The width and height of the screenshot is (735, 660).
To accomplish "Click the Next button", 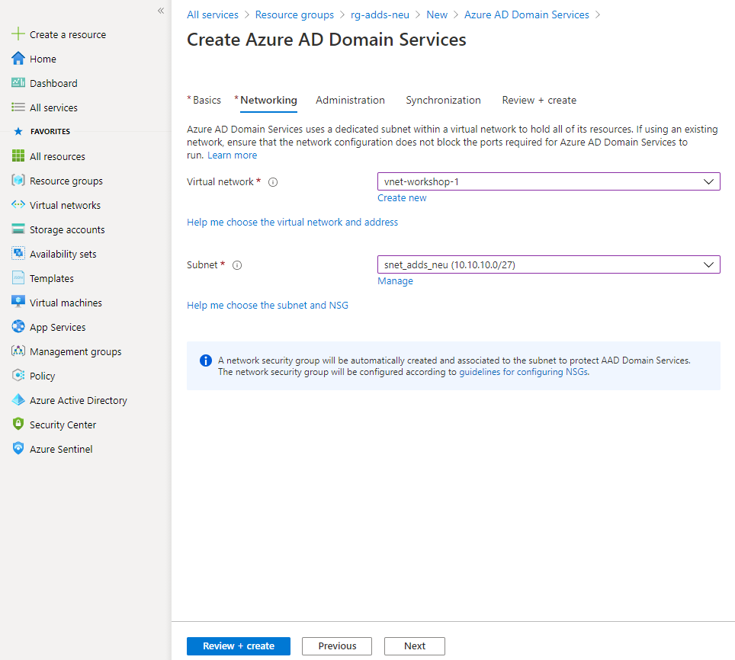I will coord(414,646).
